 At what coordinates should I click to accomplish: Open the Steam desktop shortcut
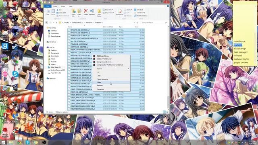(x=15, y=48)
